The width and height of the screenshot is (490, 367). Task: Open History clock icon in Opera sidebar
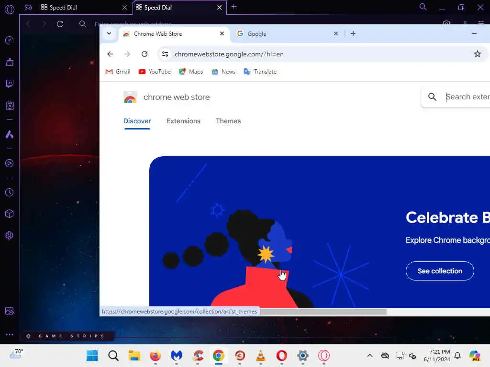point(10,192)
